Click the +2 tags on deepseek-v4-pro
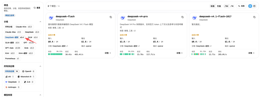This screenshot has height=97, width=260. pos(134,31)
